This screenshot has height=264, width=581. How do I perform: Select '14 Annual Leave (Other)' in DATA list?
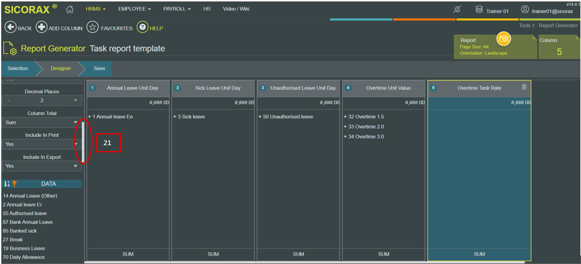tap(30, 195)
